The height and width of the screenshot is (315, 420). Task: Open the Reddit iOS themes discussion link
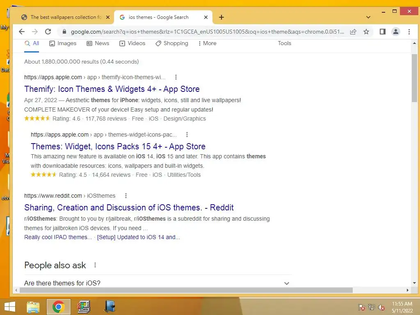click(x=129, y=208)
